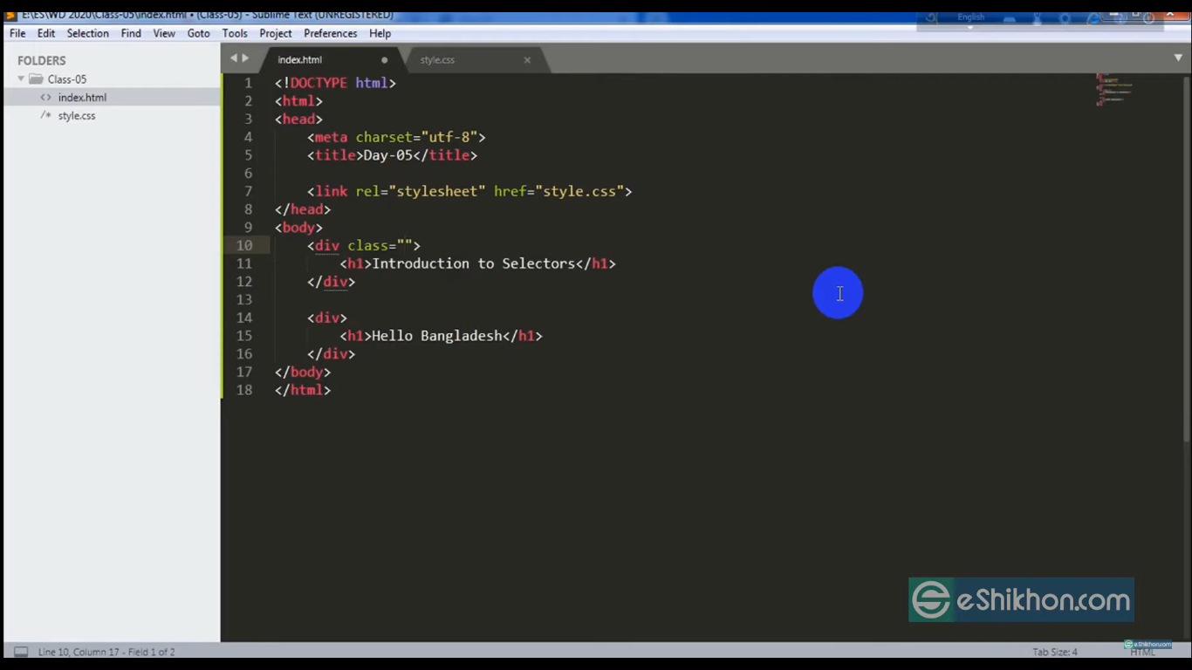Click Line 10, Column 17 status indicator
The height and width of the screenshot is (670, 1192).
pyautogui.click(x=106, y=652)
